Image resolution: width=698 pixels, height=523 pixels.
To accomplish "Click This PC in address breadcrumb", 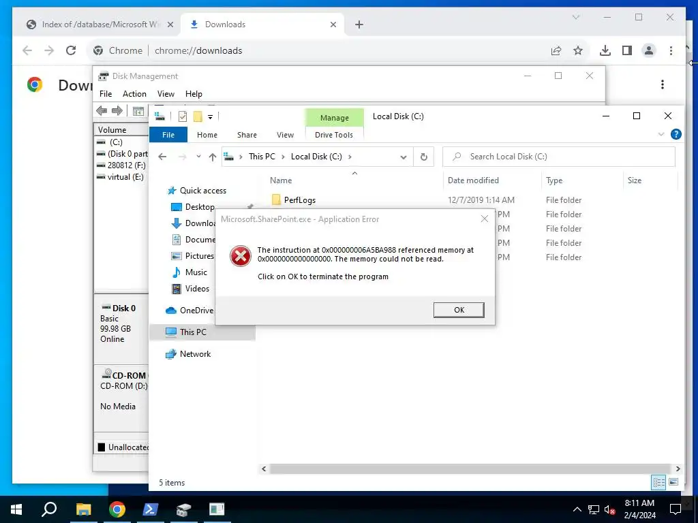I will (x=262, y=157).
